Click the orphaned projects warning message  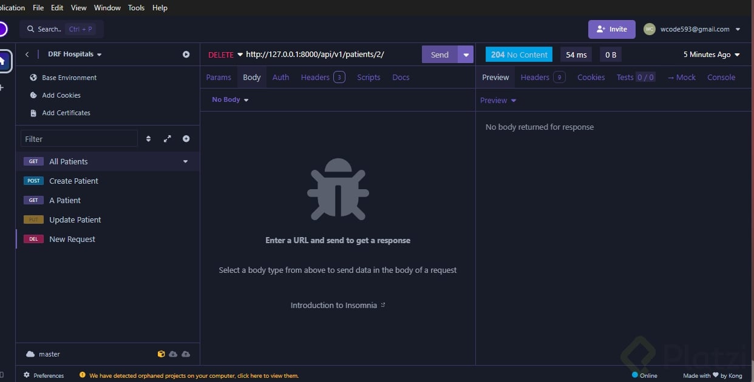pos(189,376)
